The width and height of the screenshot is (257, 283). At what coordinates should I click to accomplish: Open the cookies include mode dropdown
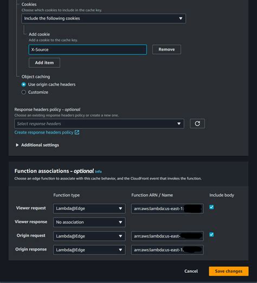coord(104,18)
